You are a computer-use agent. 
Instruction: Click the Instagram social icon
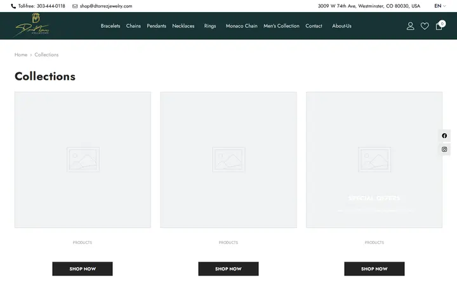pyautogui.click(x=444, y=149)
